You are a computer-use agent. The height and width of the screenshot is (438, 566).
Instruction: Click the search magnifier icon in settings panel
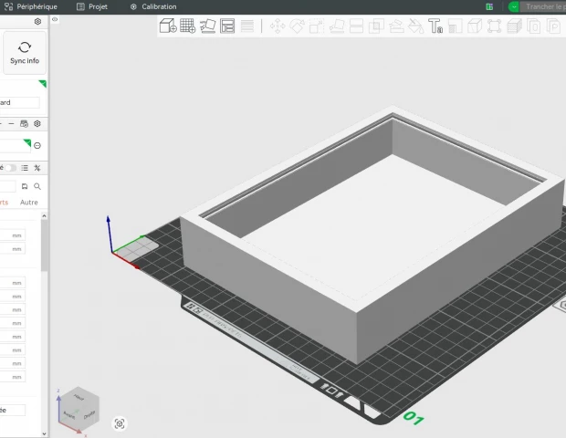pos(37,186)
